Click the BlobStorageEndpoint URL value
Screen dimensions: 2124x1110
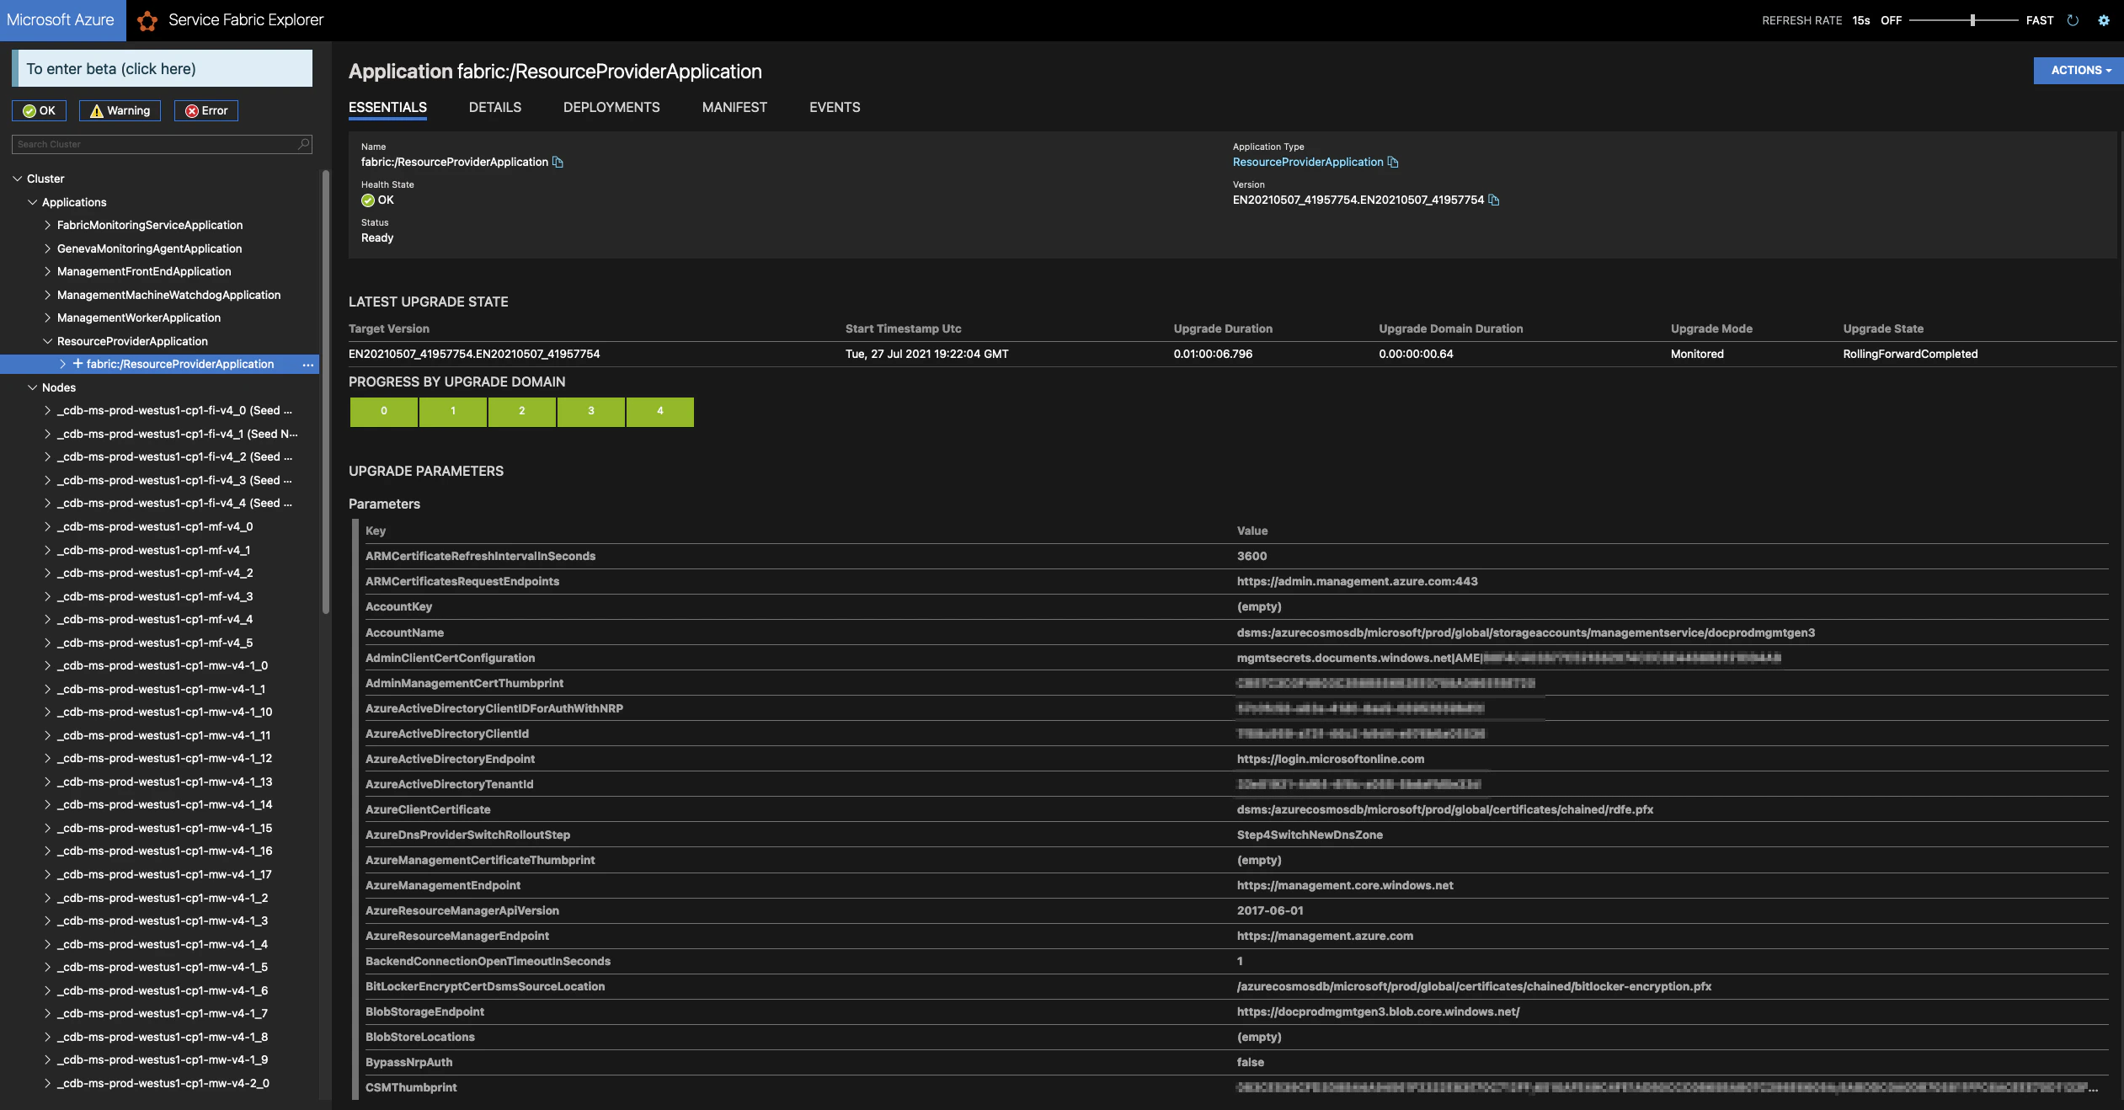coord(1378,1011)
